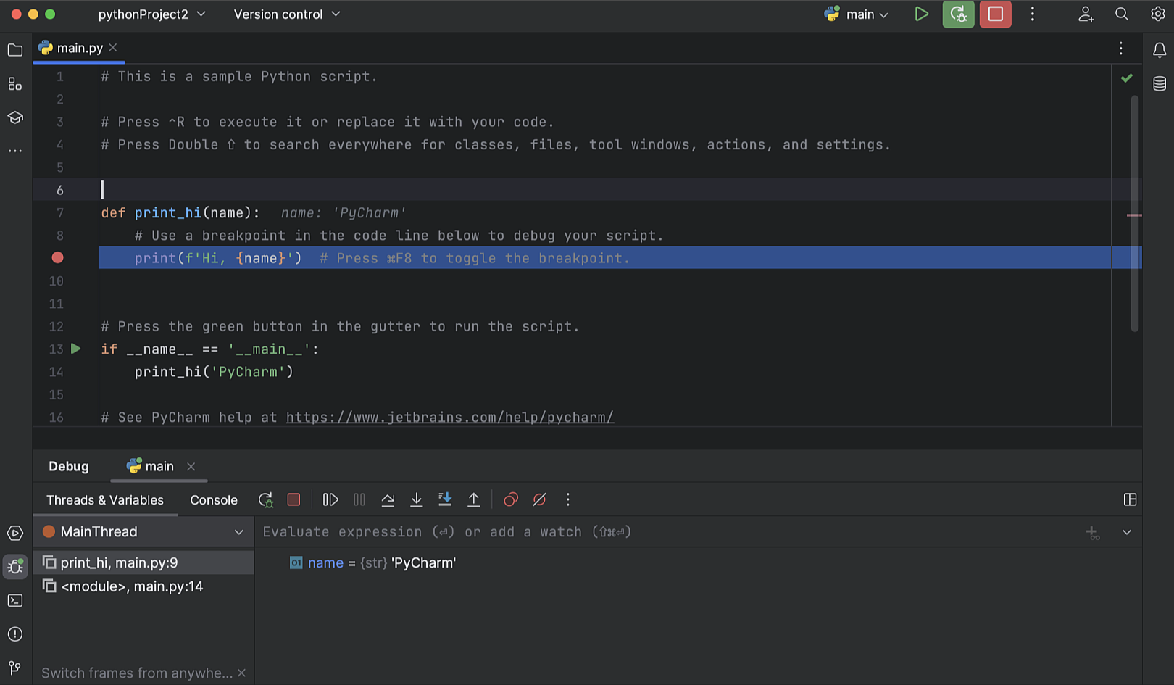
Task: Mute all breakpoints
Action: (539, 499)
